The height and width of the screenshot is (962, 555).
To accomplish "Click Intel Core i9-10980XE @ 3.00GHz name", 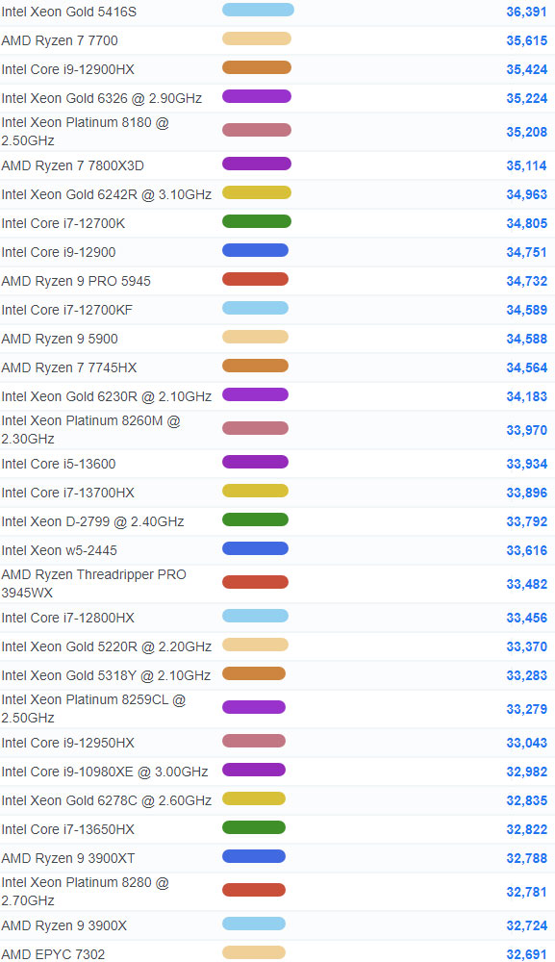I will tap(104, 772).
